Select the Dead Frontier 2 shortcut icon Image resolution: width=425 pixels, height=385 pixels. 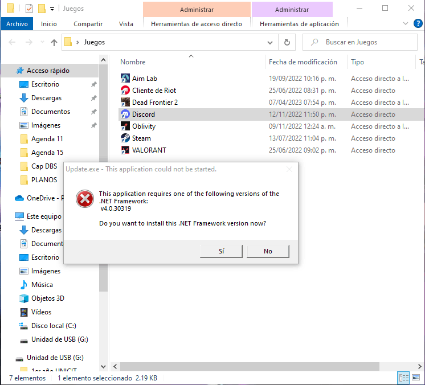[x=125, y=102]
